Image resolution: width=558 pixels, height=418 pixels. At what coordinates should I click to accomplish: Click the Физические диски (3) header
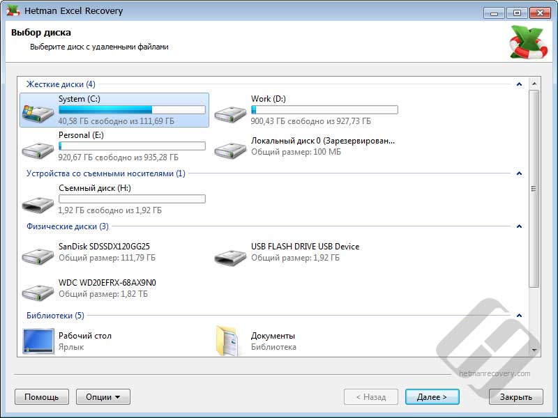[x=68, y=226]
